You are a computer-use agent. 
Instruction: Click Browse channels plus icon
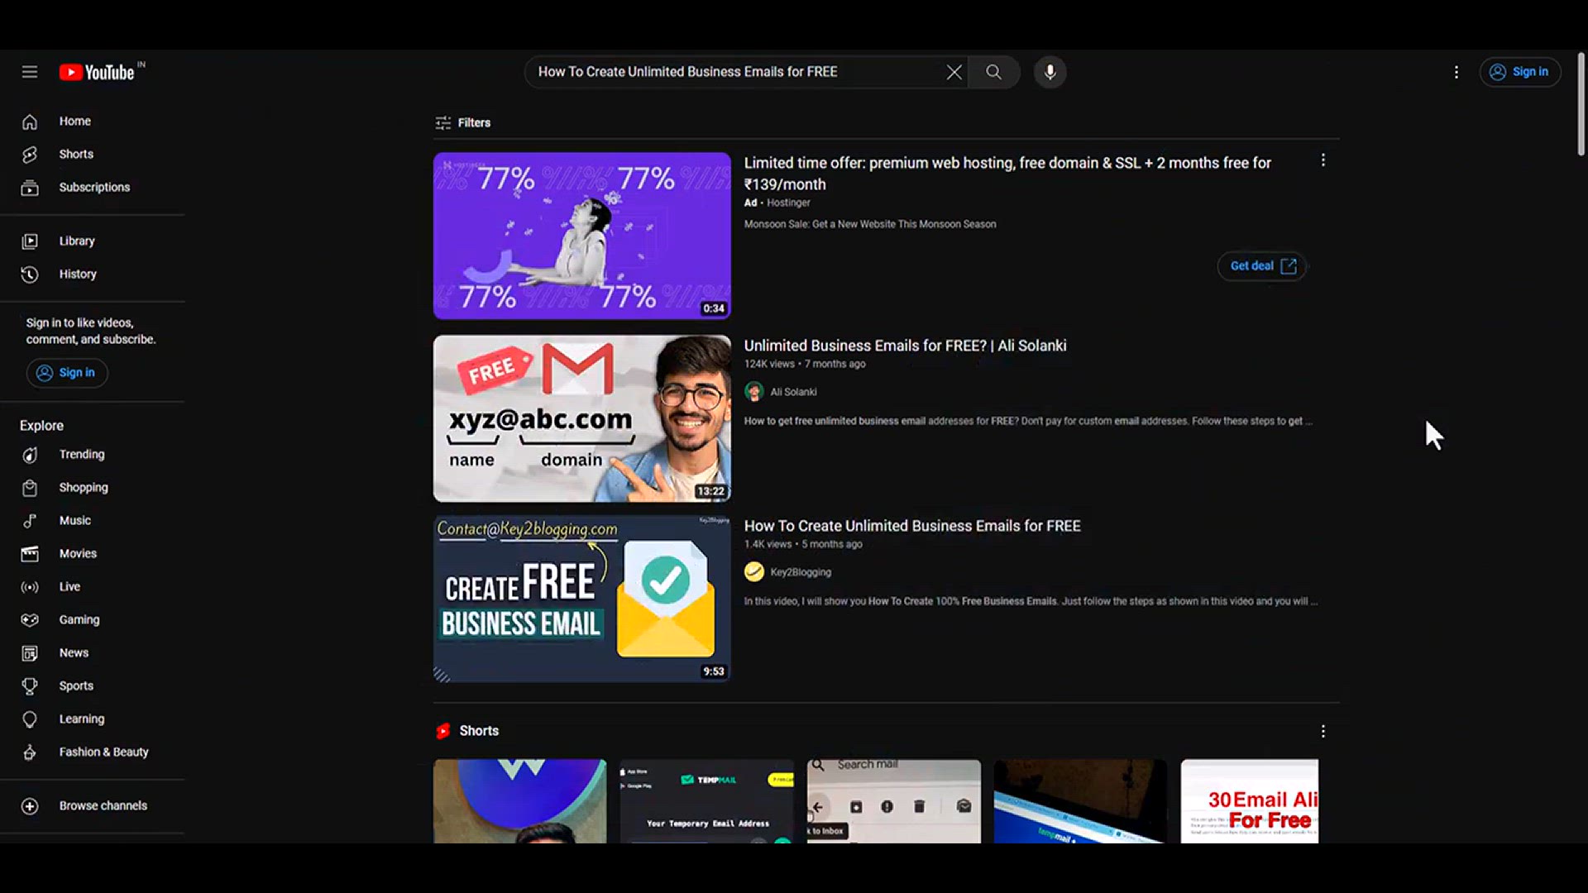pyautogui.click(x=30, y=806)
